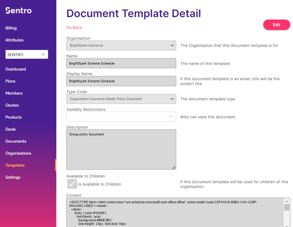This screenshot has width=293, height=227.
Task: Click the Display Name input field
Action: pyautogui.click(x=121, y=81)
